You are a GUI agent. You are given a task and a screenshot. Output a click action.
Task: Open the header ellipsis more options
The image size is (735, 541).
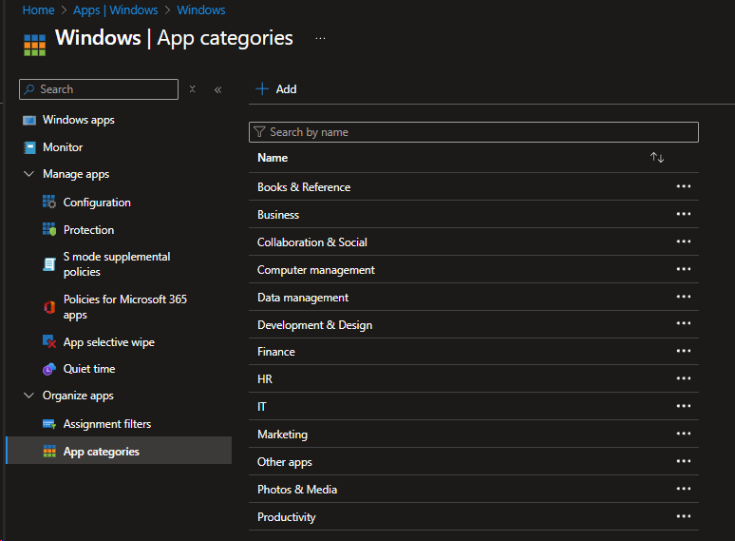320,38
